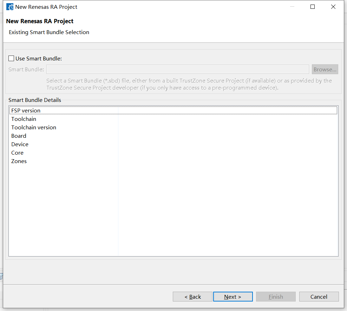Maximize the New Renesas RA Project dialog

coord(313,7)
